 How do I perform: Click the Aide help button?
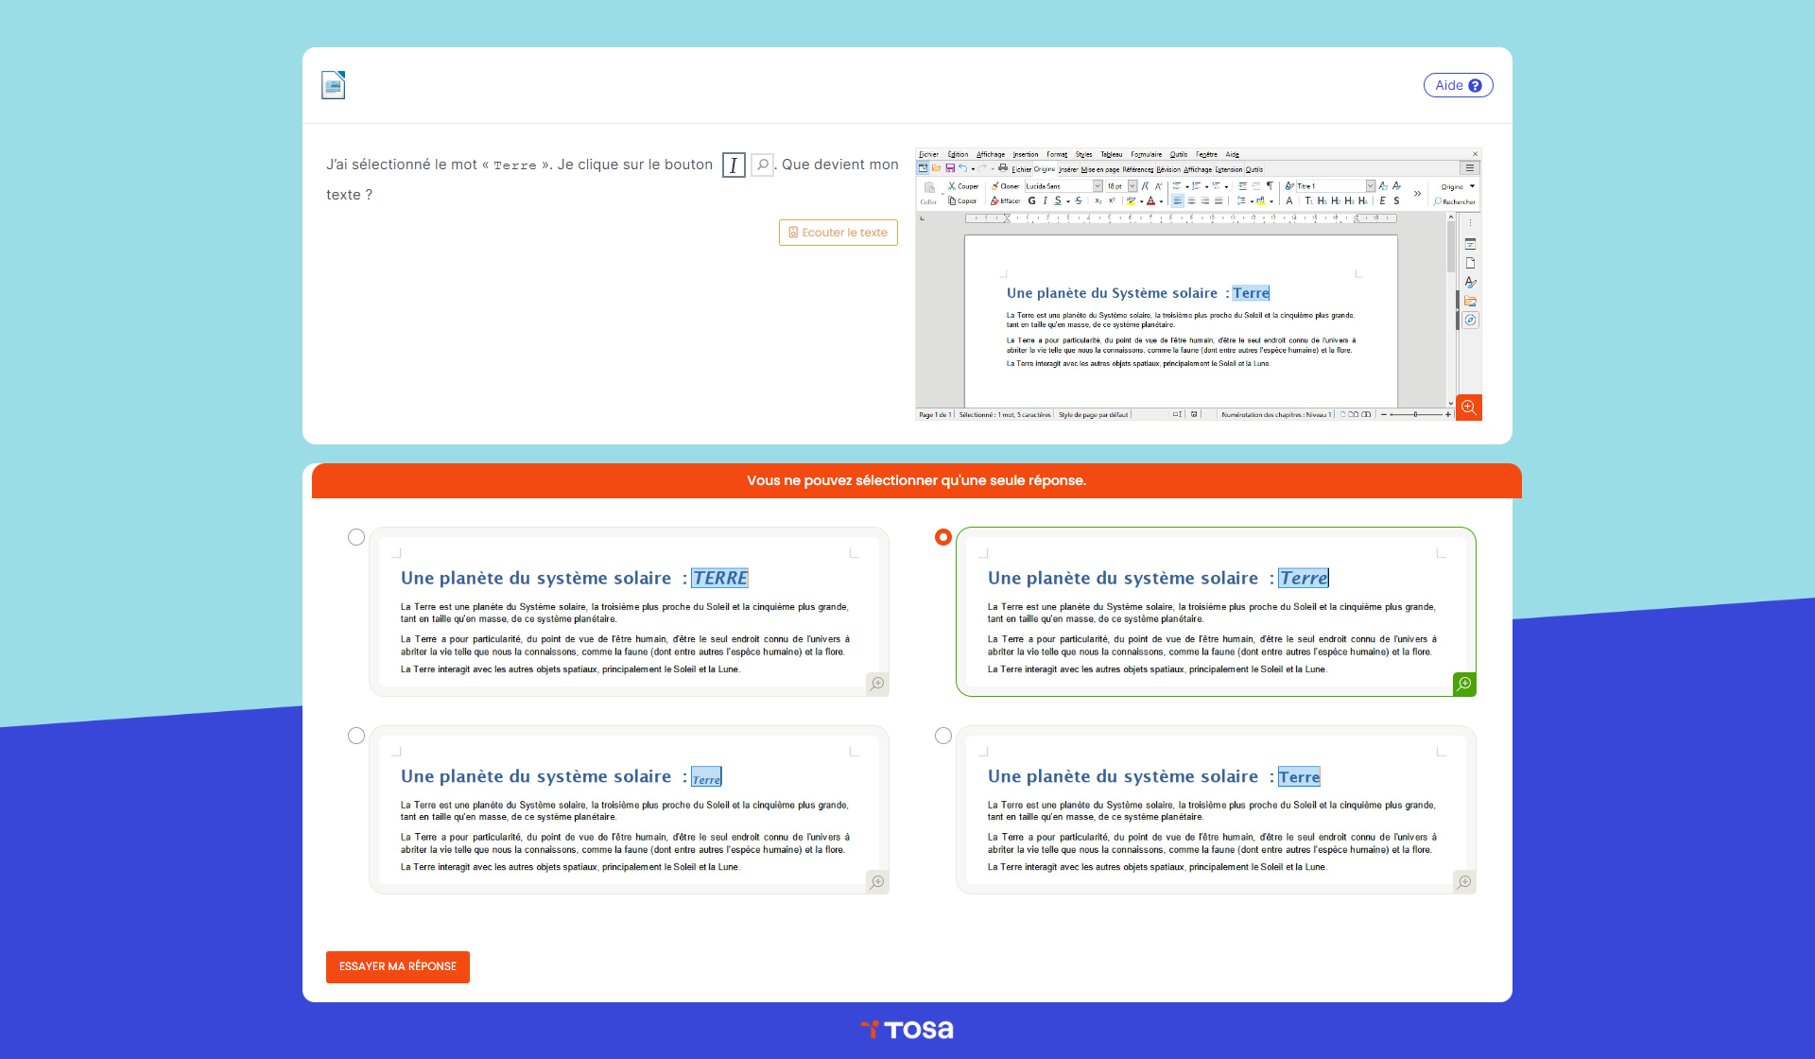pos(1458,85)
